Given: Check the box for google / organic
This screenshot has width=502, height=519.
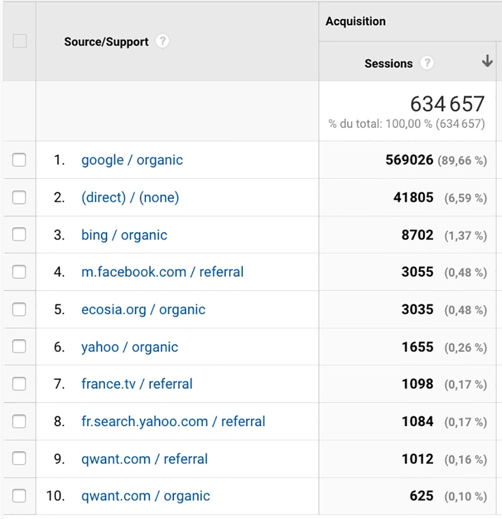Looking at the screenshot, I should 19,160.
